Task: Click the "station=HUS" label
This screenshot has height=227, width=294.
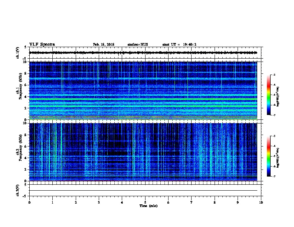Action: pyautogui.click(x=138, y=45)
